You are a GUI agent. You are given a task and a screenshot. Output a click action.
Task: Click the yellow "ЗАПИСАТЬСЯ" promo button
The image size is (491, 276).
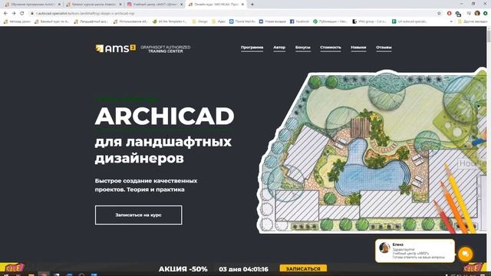(x=303, y=268)
